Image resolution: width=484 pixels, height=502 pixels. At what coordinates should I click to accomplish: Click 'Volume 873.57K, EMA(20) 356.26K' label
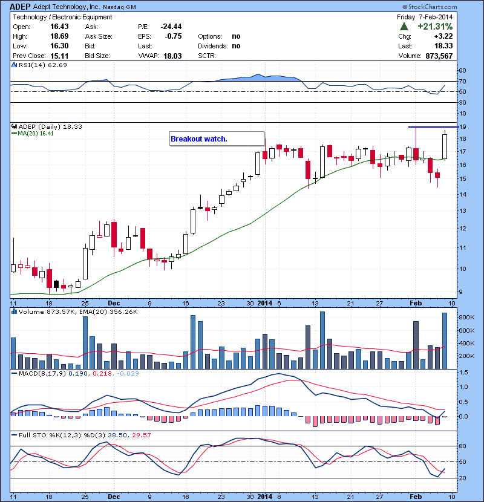[x=78, y=311]
